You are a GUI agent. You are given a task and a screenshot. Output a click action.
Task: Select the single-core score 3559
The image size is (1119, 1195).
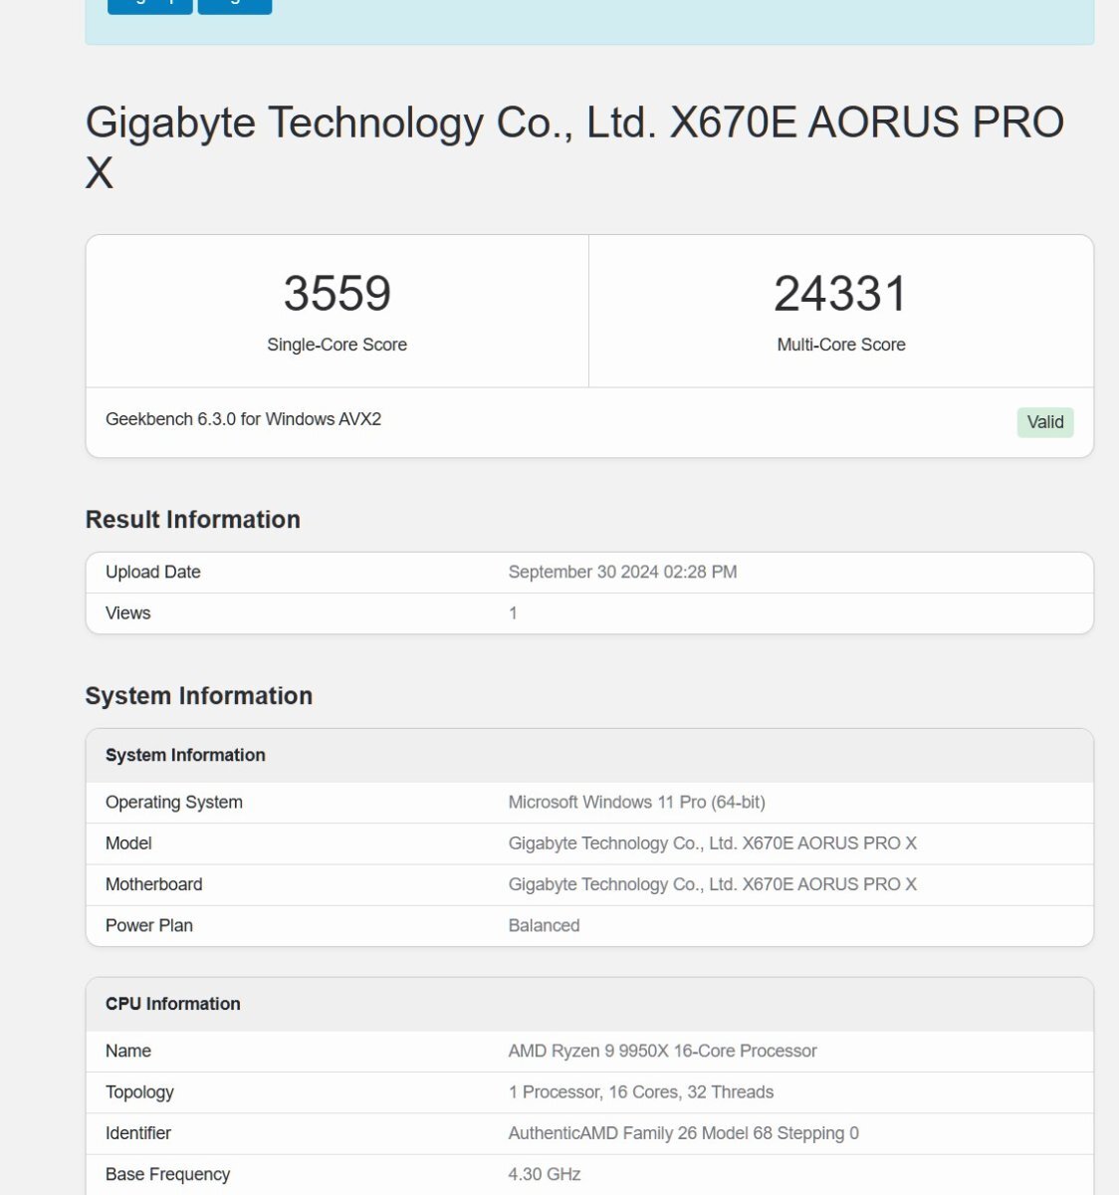(336, 294)
